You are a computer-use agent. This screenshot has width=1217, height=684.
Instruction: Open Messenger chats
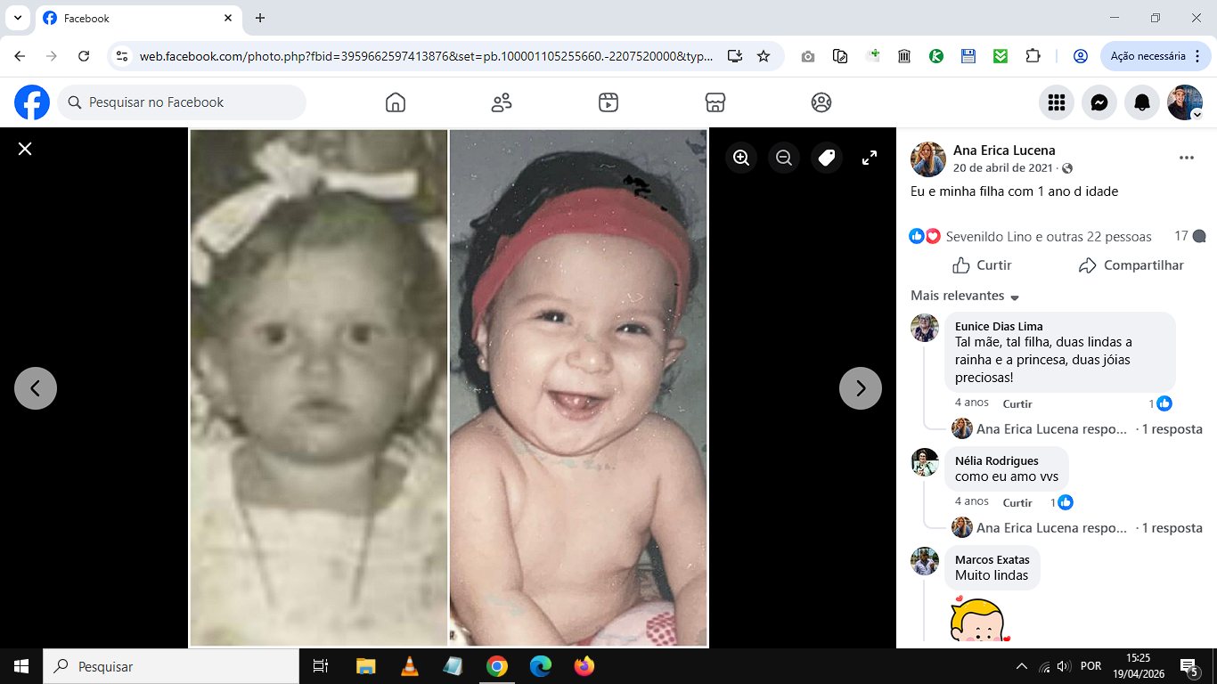pos(1099,102)
